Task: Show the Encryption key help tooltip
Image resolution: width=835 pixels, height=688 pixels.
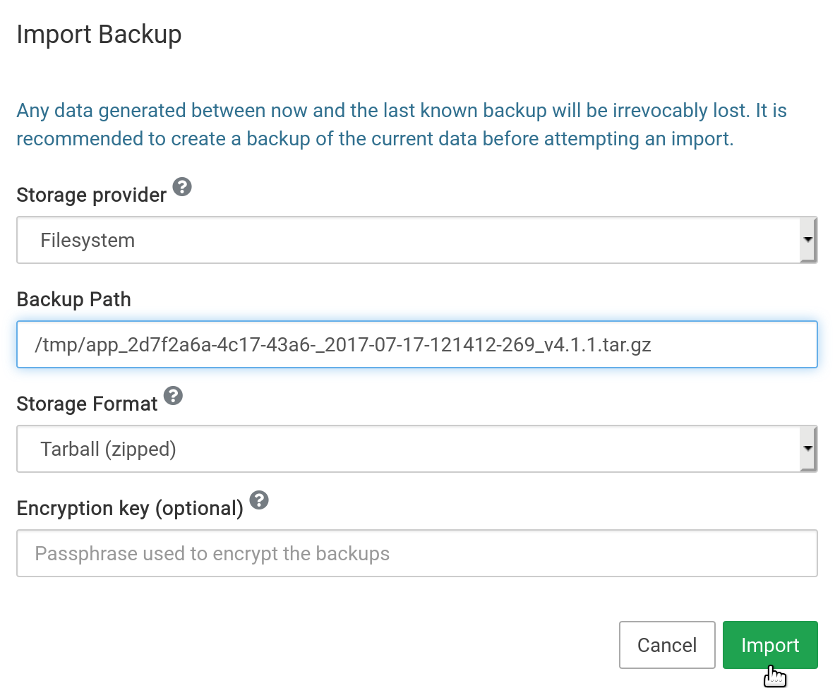Action: point(259,500)
